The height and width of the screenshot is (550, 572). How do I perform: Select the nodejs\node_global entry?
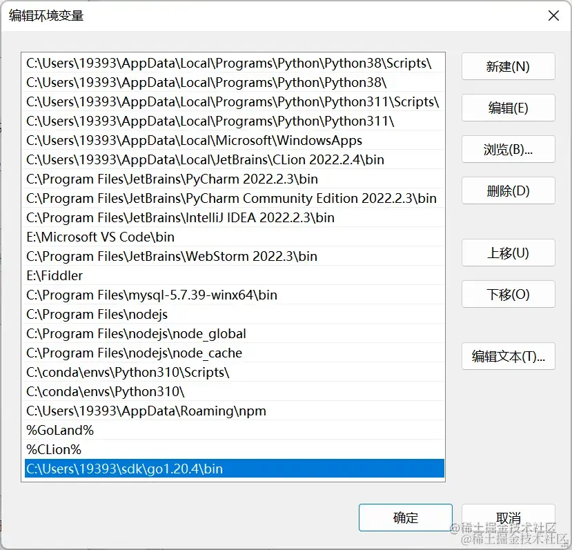pyautogui.click(x=233, y=334)
